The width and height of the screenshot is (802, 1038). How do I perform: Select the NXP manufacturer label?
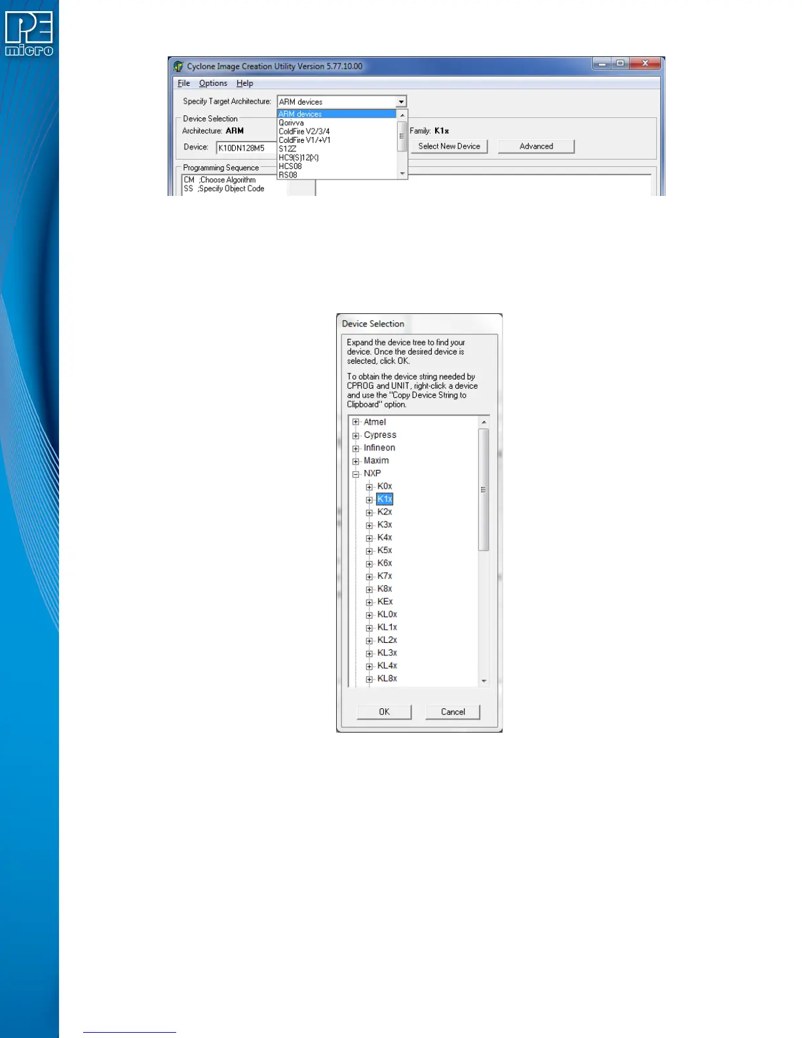pos(372,473)
